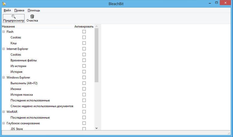This screenshot has height=137, width=233.
Task: Check the История checkbox under Internet Explorer
Action: tap(84, 72)
